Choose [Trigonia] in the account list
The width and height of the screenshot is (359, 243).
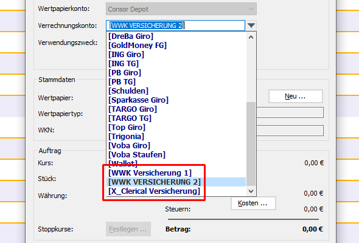[176, 137]
